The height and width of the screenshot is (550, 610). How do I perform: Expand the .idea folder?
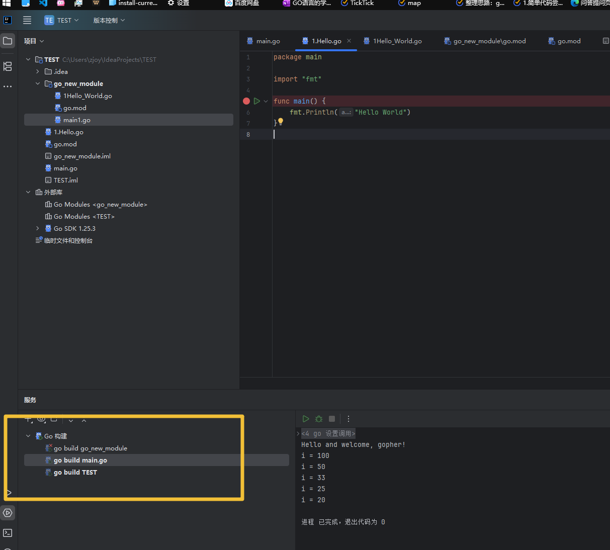pos(38,71)
